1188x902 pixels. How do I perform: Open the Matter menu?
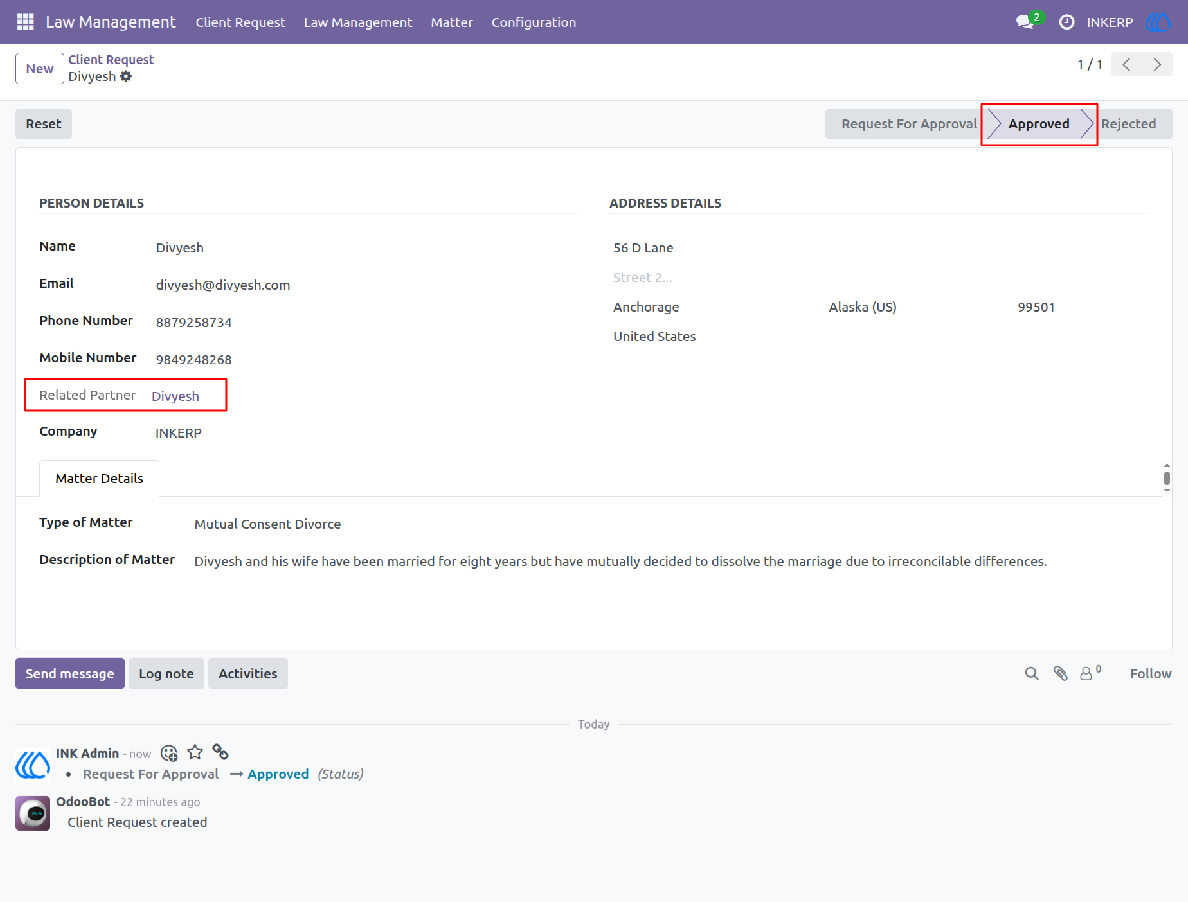click(452, 22)
